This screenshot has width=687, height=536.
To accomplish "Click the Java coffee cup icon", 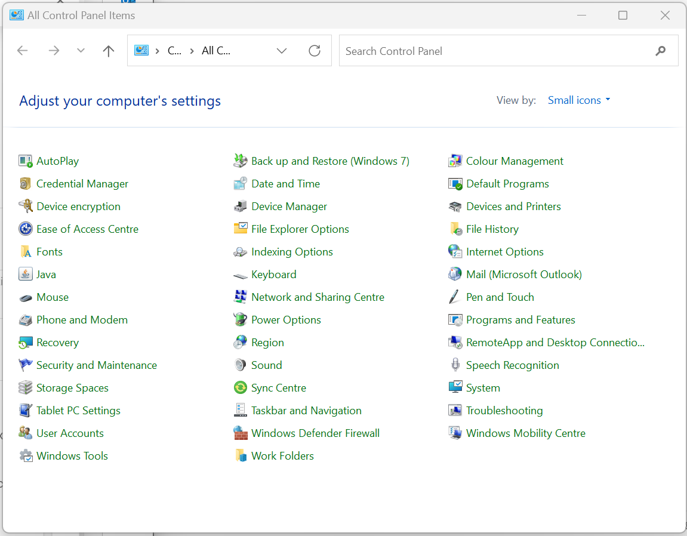I will 26,275.
